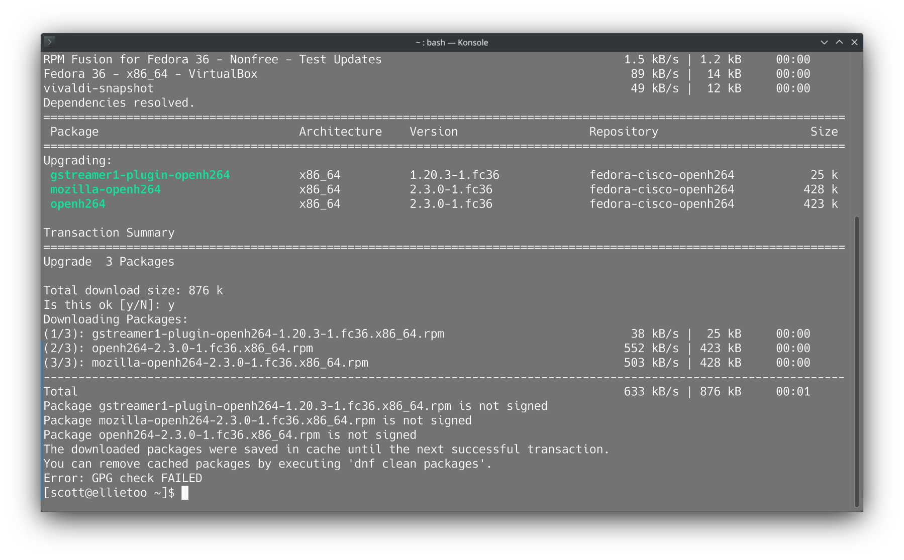The height and width of the screenshot is (560, 904).
Task: Click the '1.2 kB' size value
Action: 721,60
